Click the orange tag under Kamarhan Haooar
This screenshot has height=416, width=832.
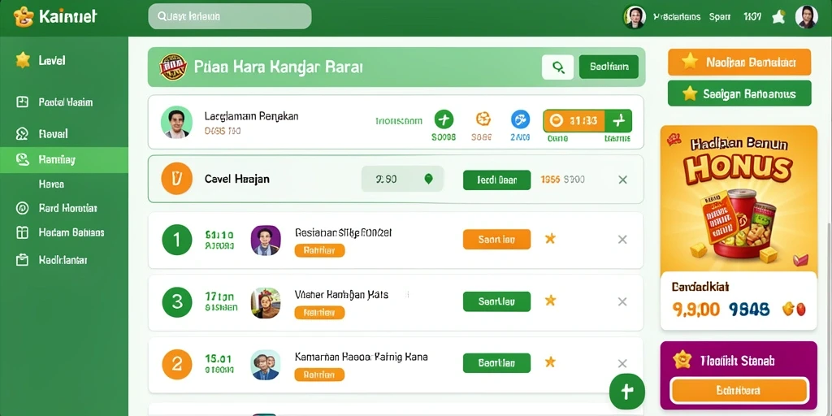pos(319,375)
